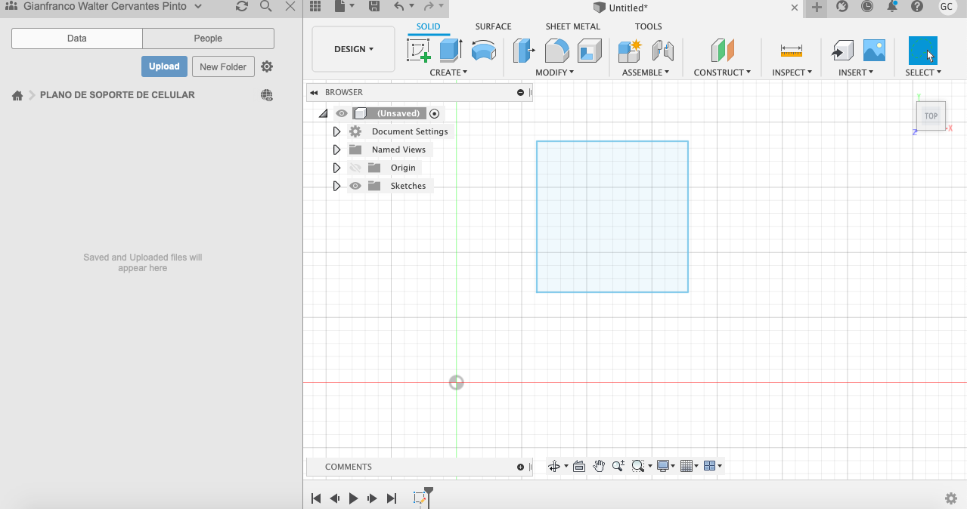Switch to the TOOLS tab
This screenshot has height=509, width=967.
[x=649, y=26]
